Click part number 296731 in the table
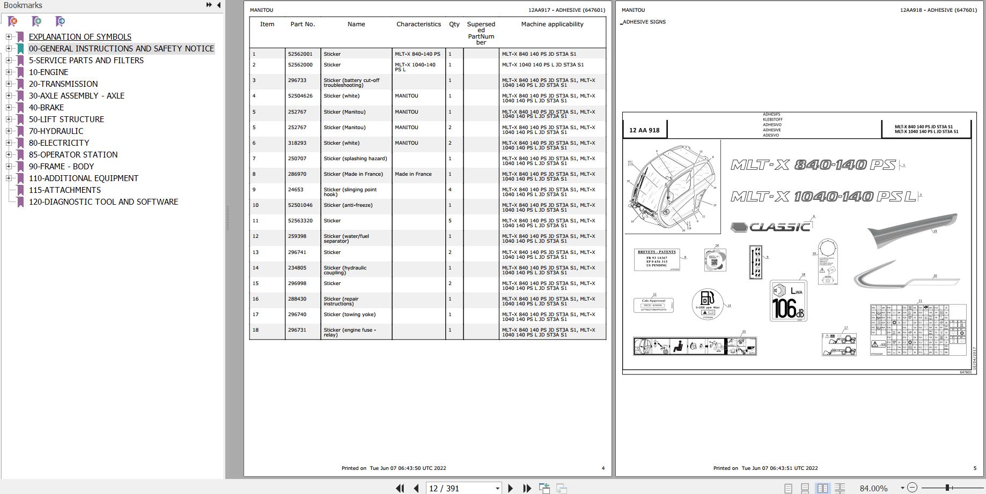The image size is (986, 494). [297, 330]
